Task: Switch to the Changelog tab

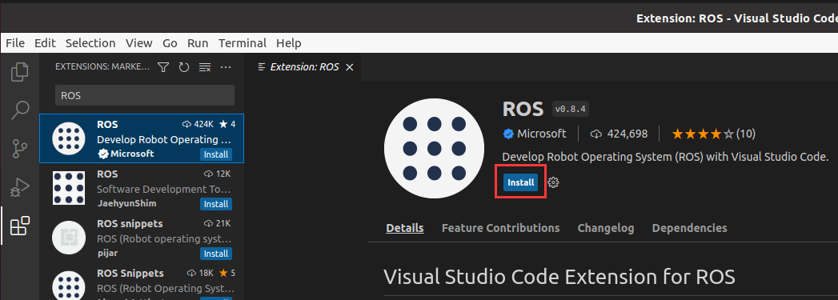Action: [x=606, y=228]
